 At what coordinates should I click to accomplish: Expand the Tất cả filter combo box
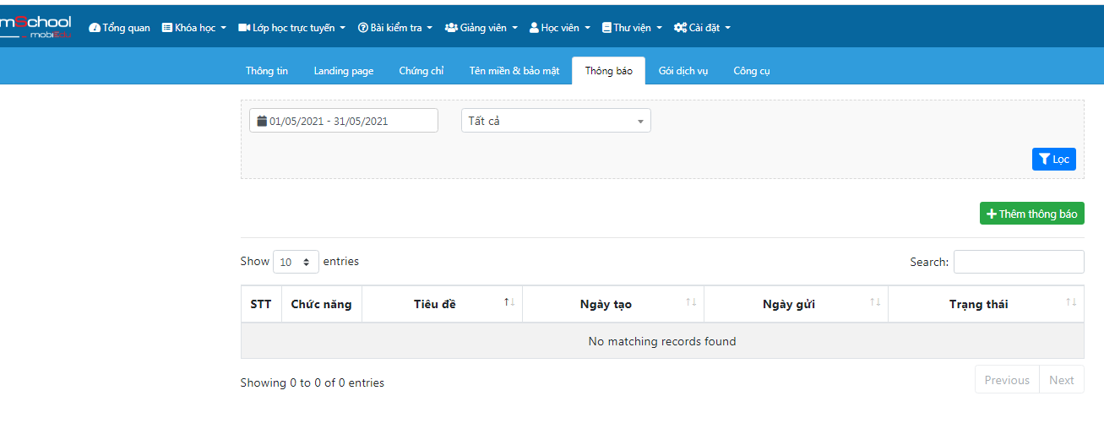click(x=556, y=121)
